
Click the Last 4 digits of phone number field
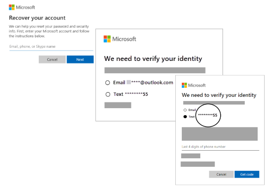click(x=220, y=147)
